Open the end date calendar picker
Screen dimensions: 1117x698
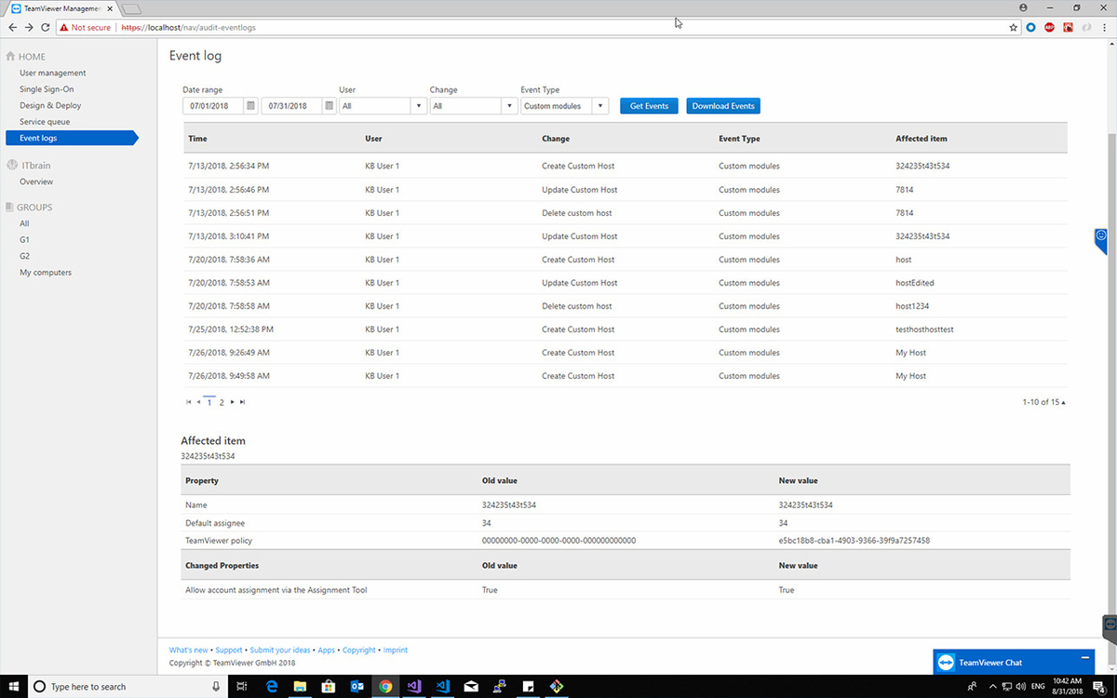(329, 106)
